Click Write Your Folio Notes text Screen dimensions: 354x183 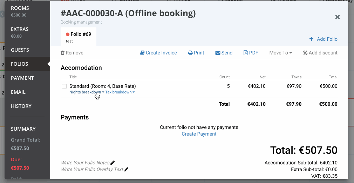pyautogui.click(x=85, y=163)
